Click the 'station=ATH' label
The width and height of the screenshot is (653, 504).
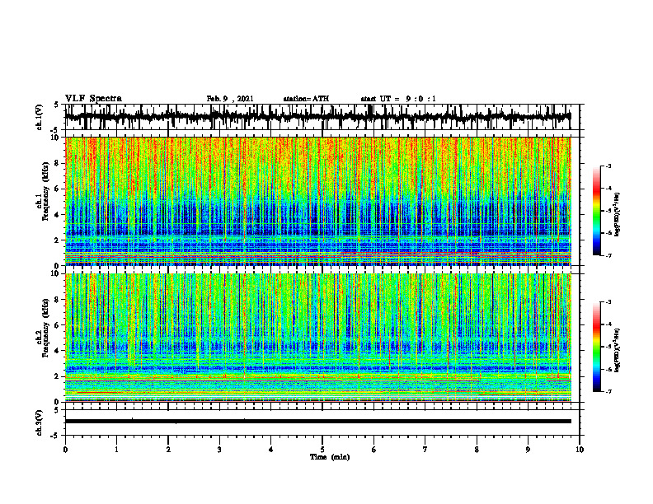tap(306, 99)
